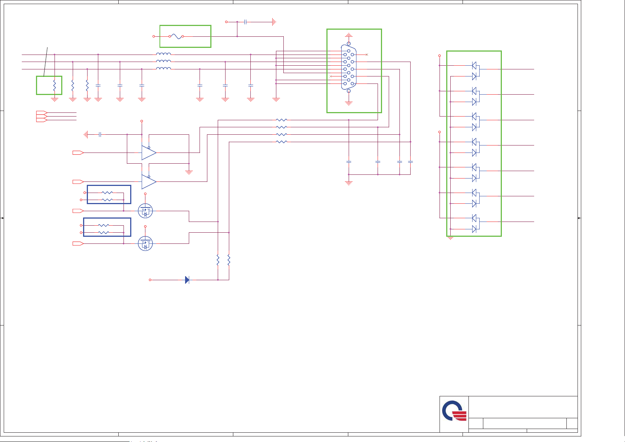Select the input port feeding the lower buffer
Screen dimensions: 625x442
coord(78,181)
